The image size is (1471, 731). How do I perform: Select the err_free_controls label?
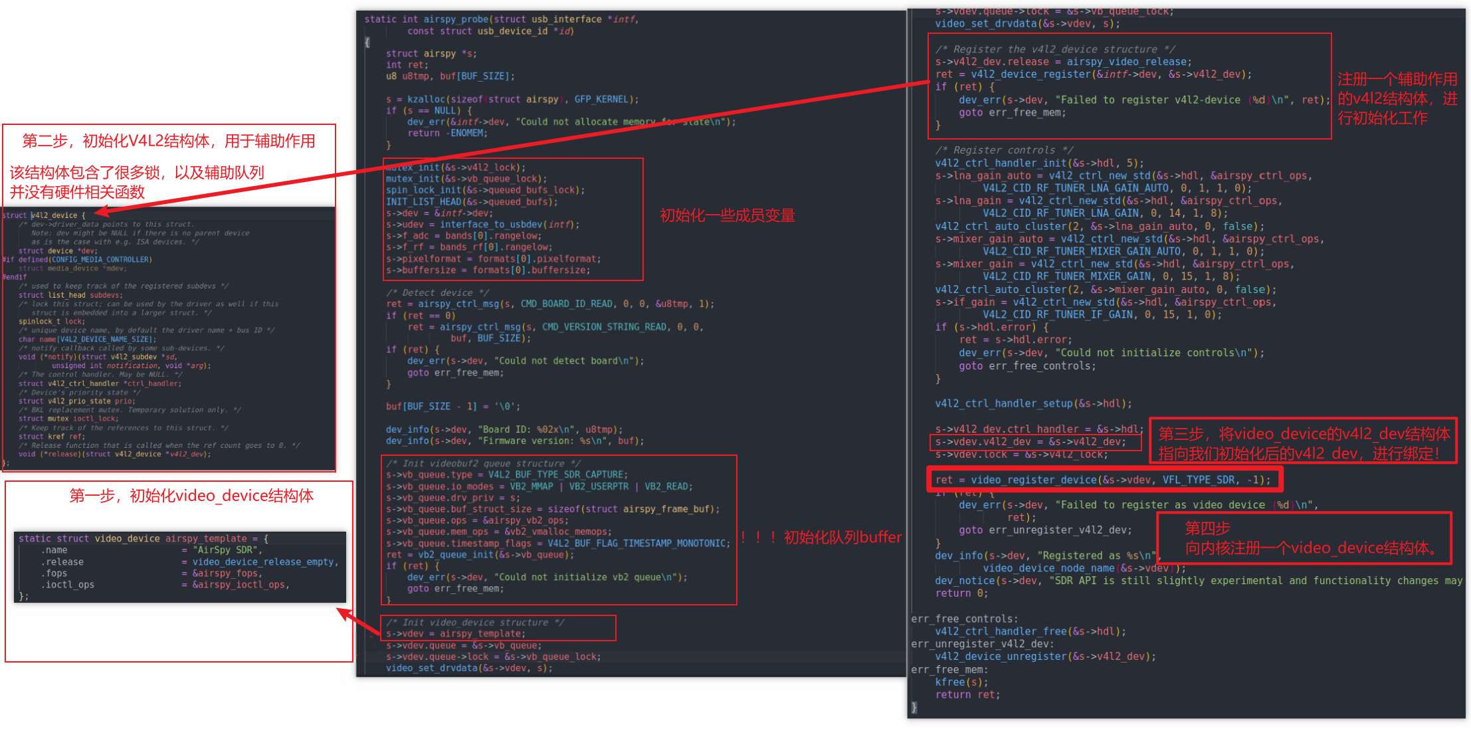(964, 619)
